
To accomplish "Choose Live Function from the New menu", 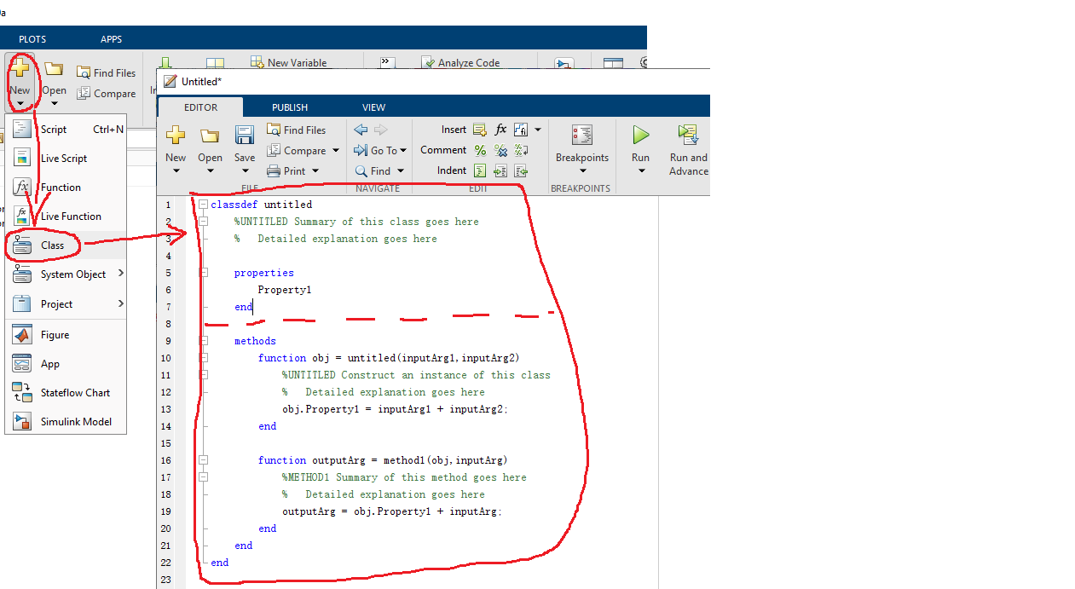I will (66, 217).
